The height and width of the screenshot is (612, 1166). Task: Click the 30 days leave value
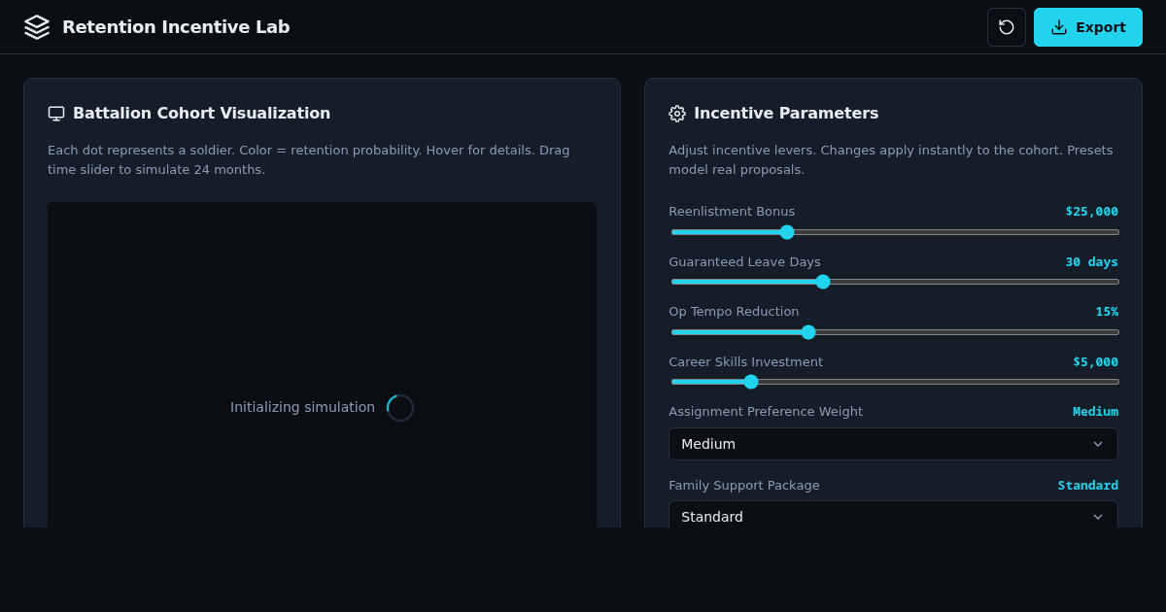click(x=1091, y=262)
